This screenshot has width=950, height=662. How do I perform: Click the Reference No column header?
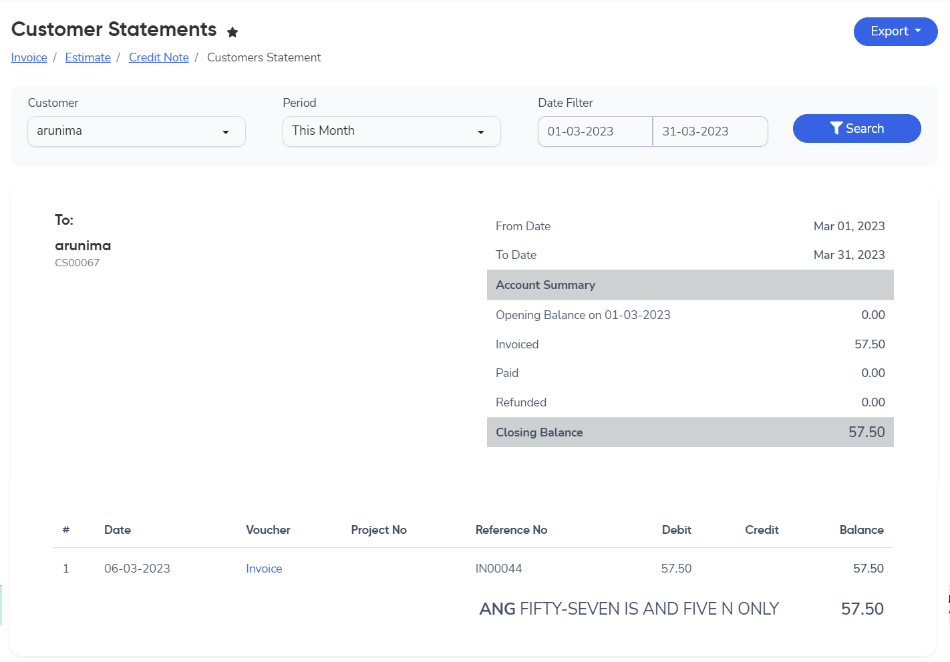point(511,530)
